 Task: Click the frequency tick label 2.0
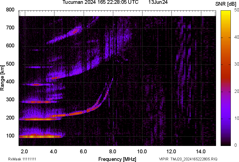tap(24, 152)
